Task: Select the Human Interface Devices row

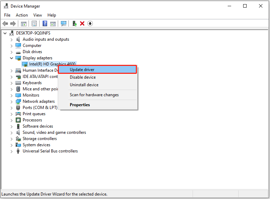Action: point(40,70)
